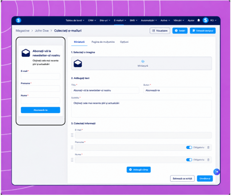Expand the SMS menu
This screenshot has width=231, height=196.
click(133, 20)
